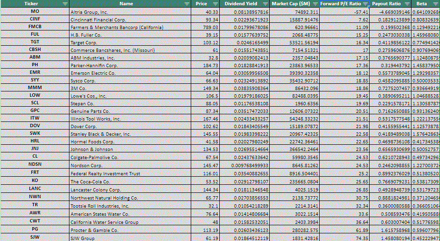Image resolution: width=440 pixels, height=241 pixels.
Task: Select Northwest Natural Holding Co. cell
Action: 130,197
